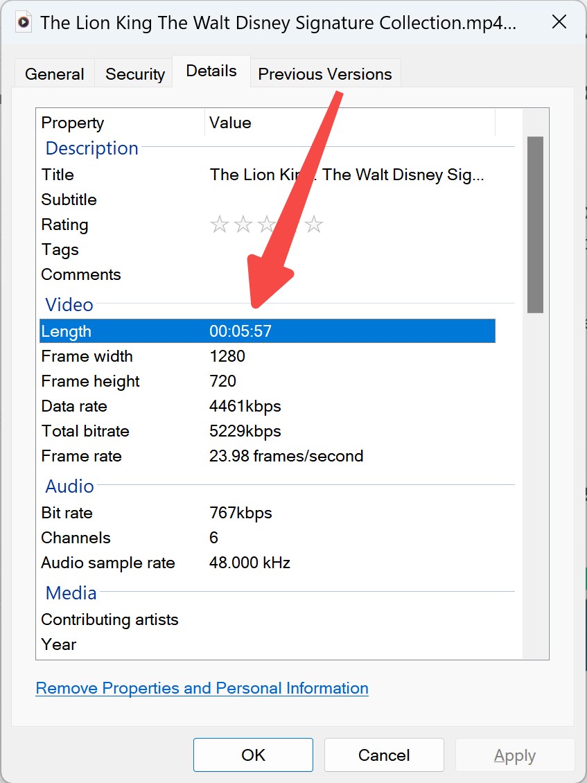Select the Subtitle property row

[268, 200]
